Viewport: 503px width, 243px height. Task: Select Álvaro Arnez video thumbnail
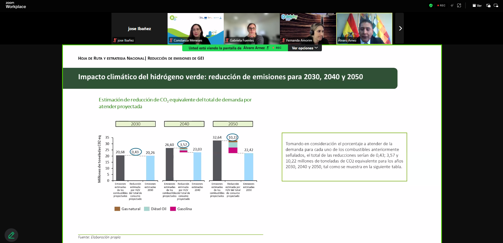click(364, 28)
